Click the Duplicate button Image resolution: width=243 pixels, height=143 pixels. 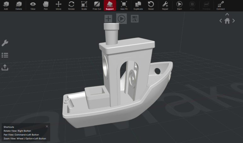tap(138, 5)
